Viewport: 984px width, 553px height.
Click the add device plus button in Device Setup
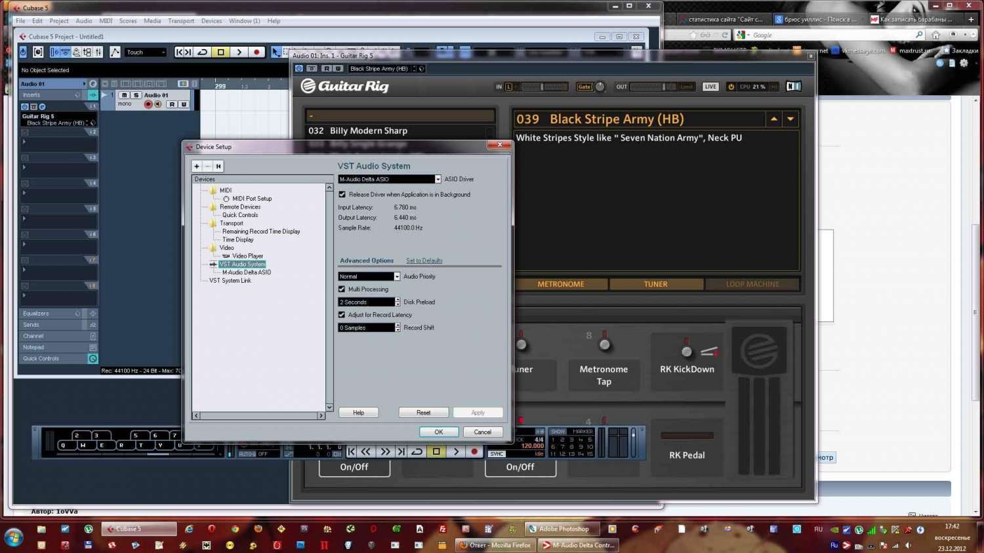[x=197, y=167]
